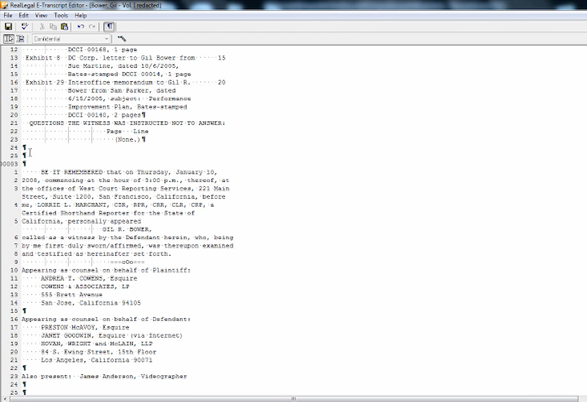
Task: Open the Edit menu
Action: 24,16
